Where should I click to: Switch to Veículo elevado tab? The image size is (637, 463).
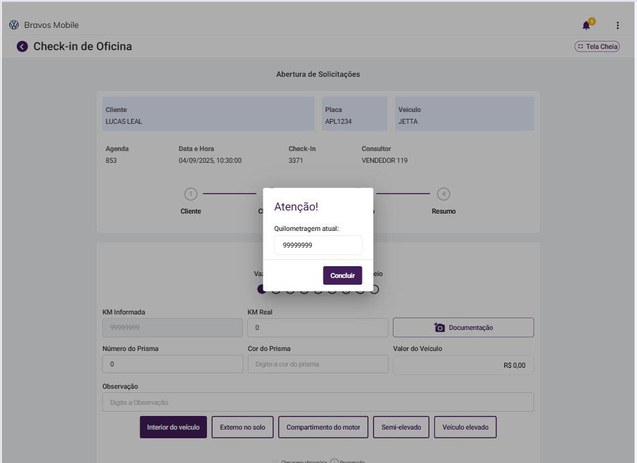pos(465,427)
